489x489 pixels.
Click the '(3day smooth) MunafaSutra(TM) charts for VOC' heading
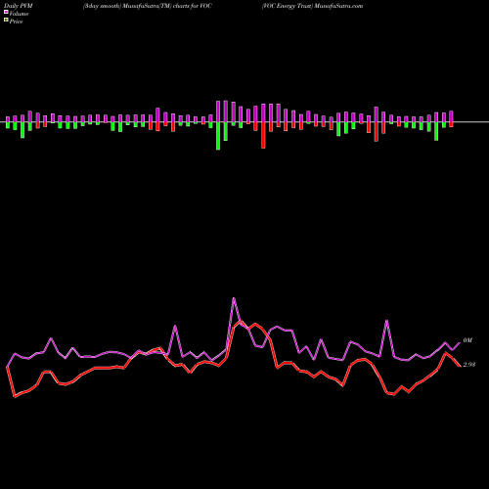[x=148, y=6]
